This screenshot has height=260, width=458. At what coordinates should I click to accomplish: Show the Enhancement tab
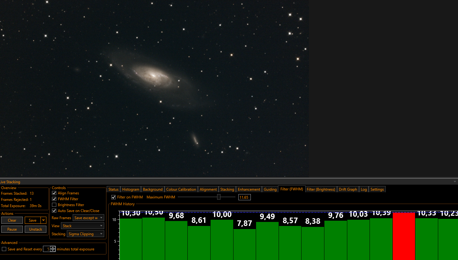click(x=249, y=189)
